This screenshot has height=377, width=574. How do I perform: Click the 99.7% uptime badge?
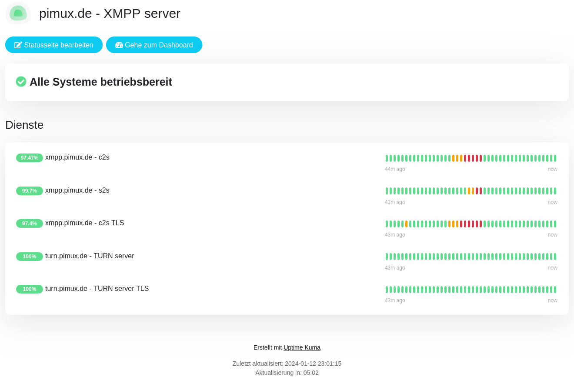click(30, 191)
